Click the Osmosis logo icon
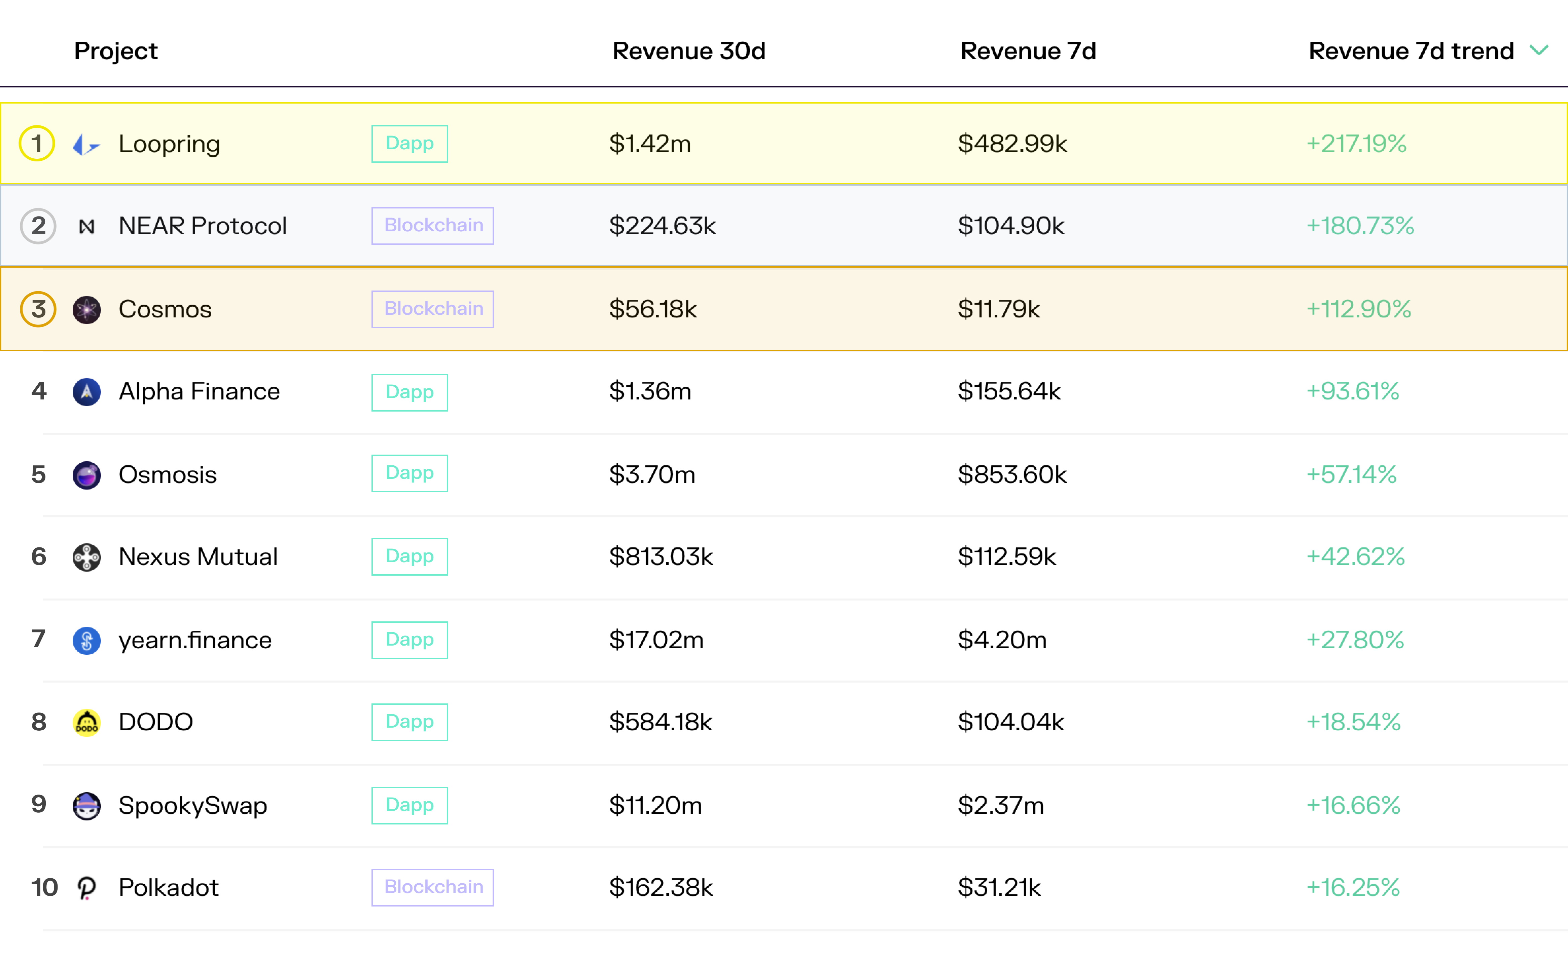Viewport: 1568px width, 963px height. 87,476
